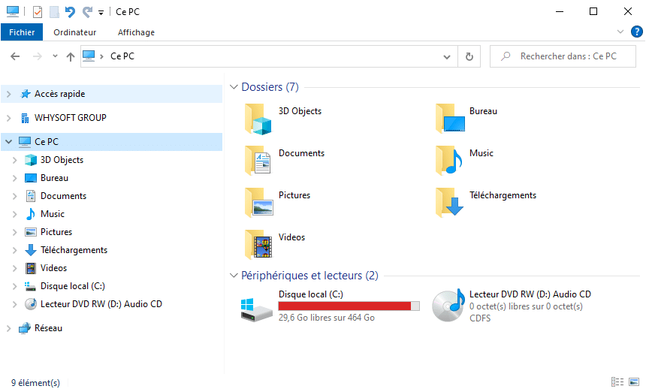Image resolution: width=646 pixels, height=392 pixels.
Task: Click the Videos film icon in sidebar
Action: click(x=31, y=268)
